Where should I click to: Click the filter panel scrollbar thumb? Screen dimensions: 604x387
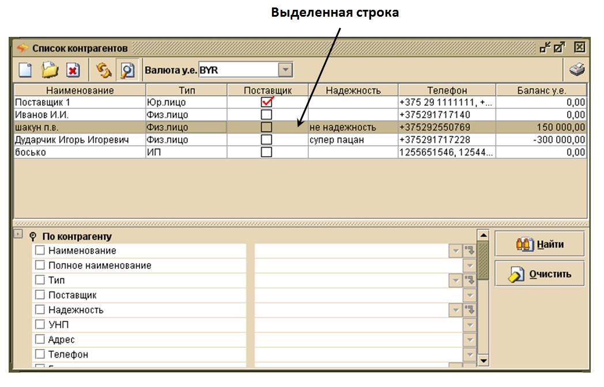point(483,260)
